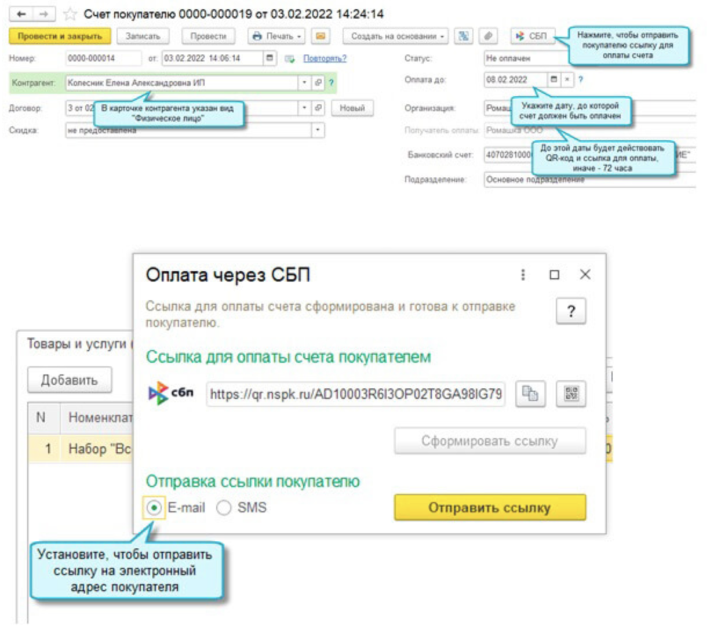Open the calendar for the document date
The image size is (721, 626).
point(270,58)
